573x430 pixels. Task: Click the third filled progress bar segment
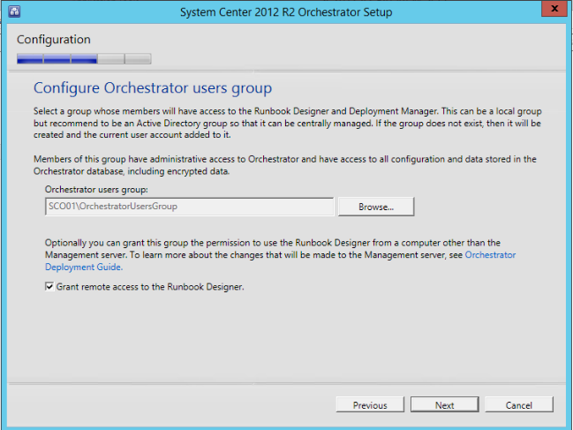(84, 59)
